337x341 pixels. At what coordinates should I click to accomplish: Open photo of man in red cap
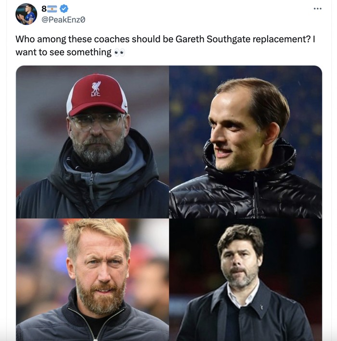tap(92, 142)
